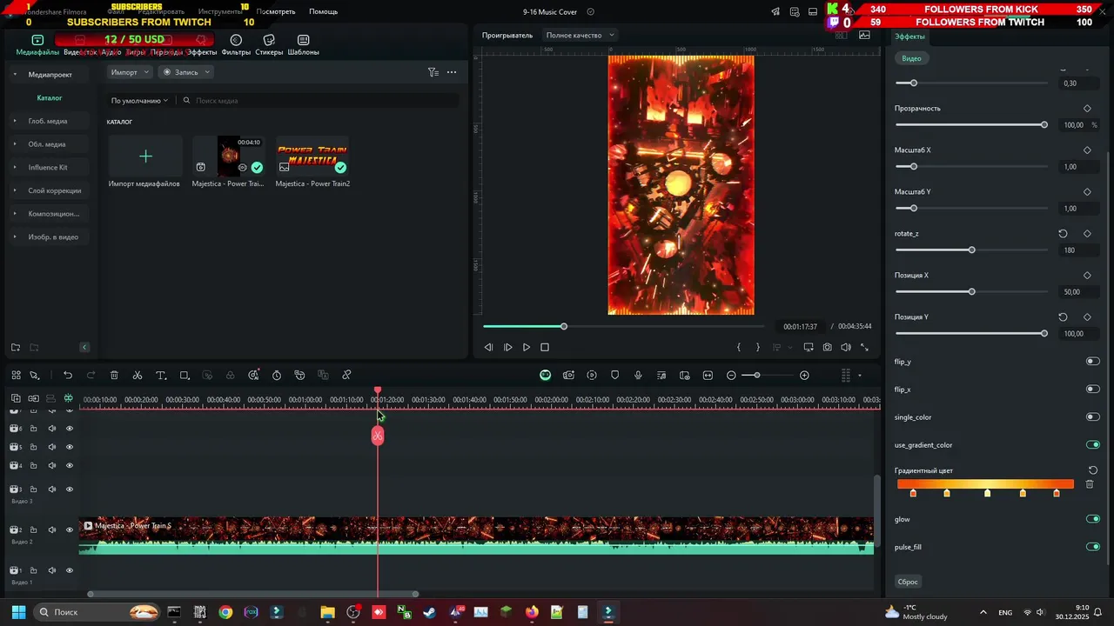
Task: Click the rotate_z slider handle
Action: [971, 250]
